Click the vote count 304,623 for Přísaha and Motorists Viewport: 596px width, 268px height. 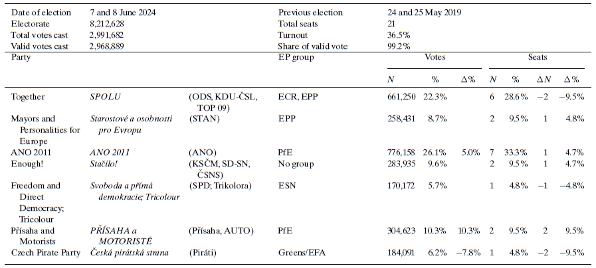(401, 230)
